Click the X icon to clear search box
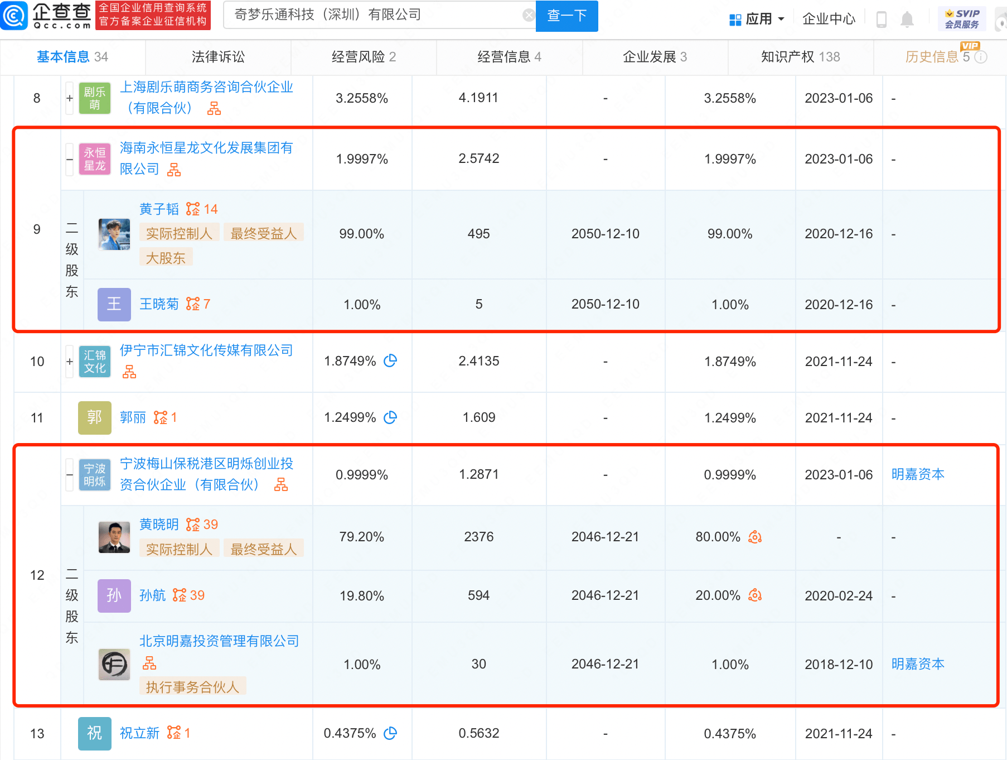 point(529,15)
